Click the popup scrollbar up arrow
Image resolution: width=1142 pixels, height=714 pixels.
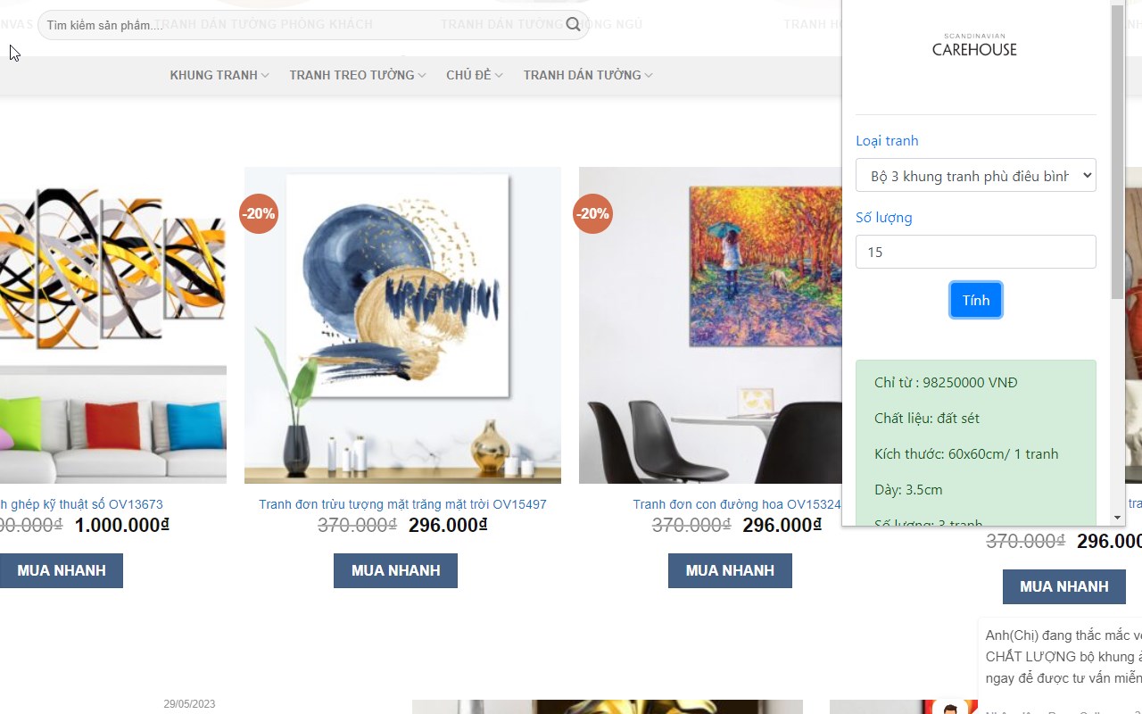click(x=1117, y=7)
